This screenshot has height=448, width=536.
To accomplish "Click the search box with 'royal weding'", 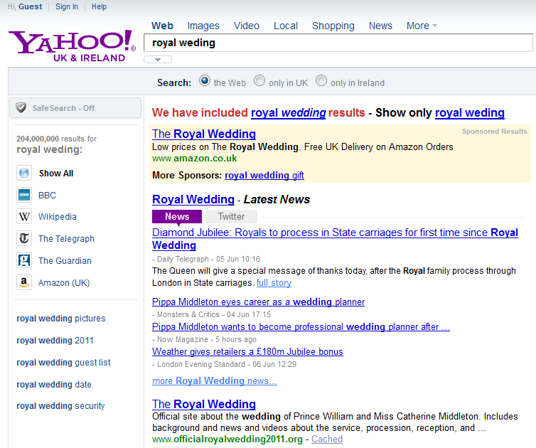I will point(338,43).
